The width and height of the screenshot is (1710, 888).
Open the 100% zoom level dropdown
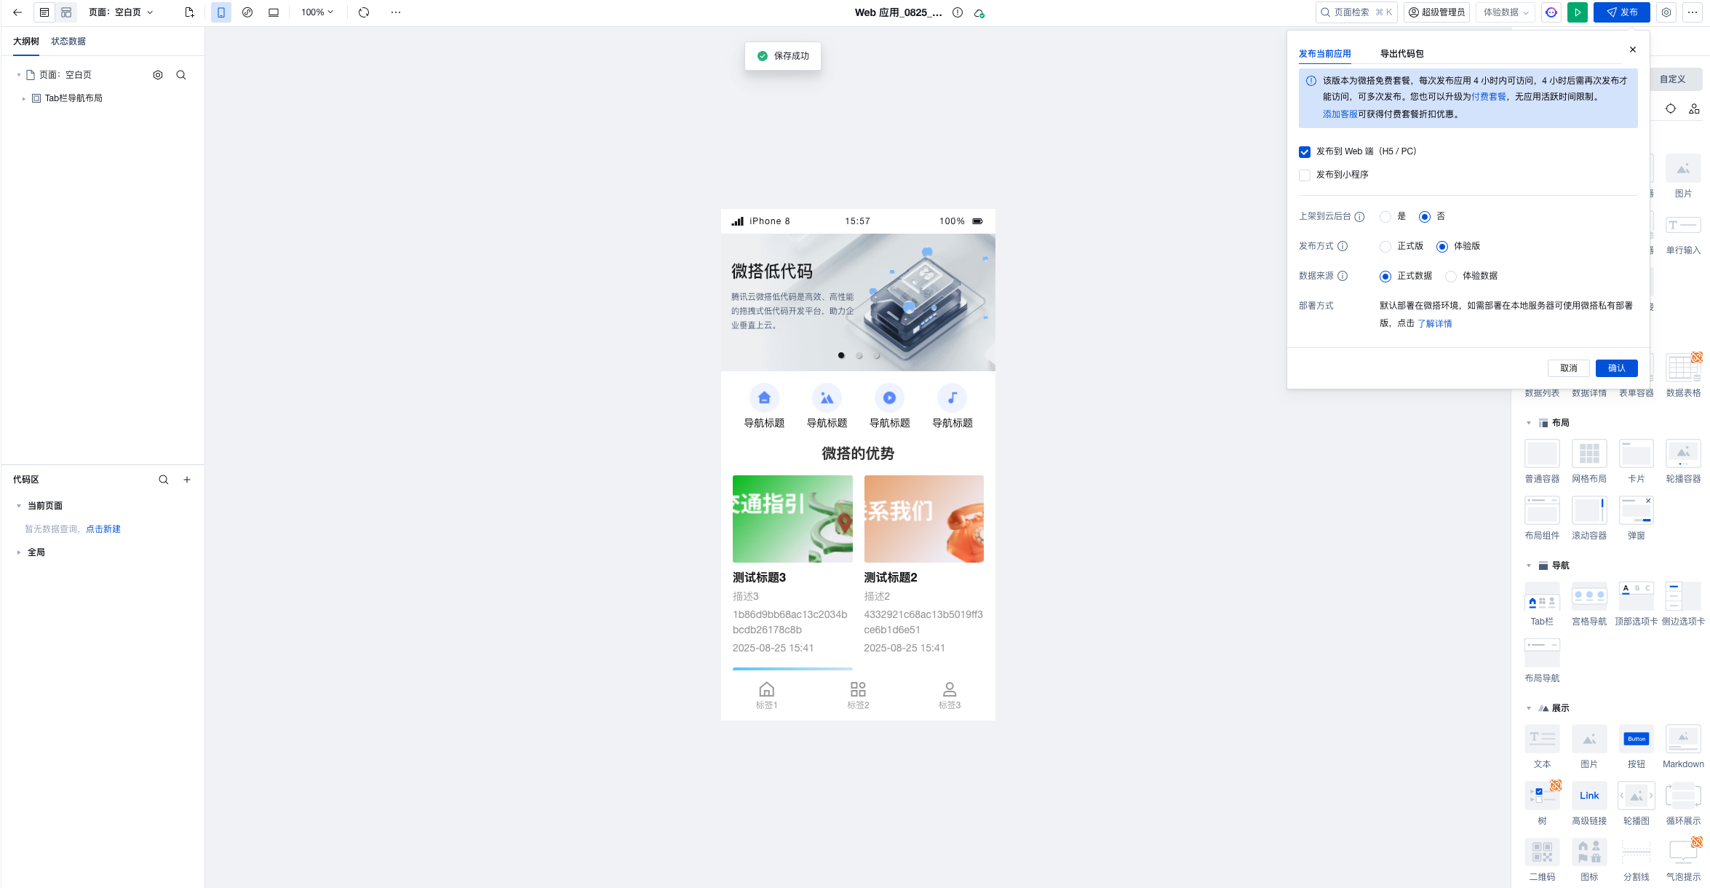tap(317, 12)
